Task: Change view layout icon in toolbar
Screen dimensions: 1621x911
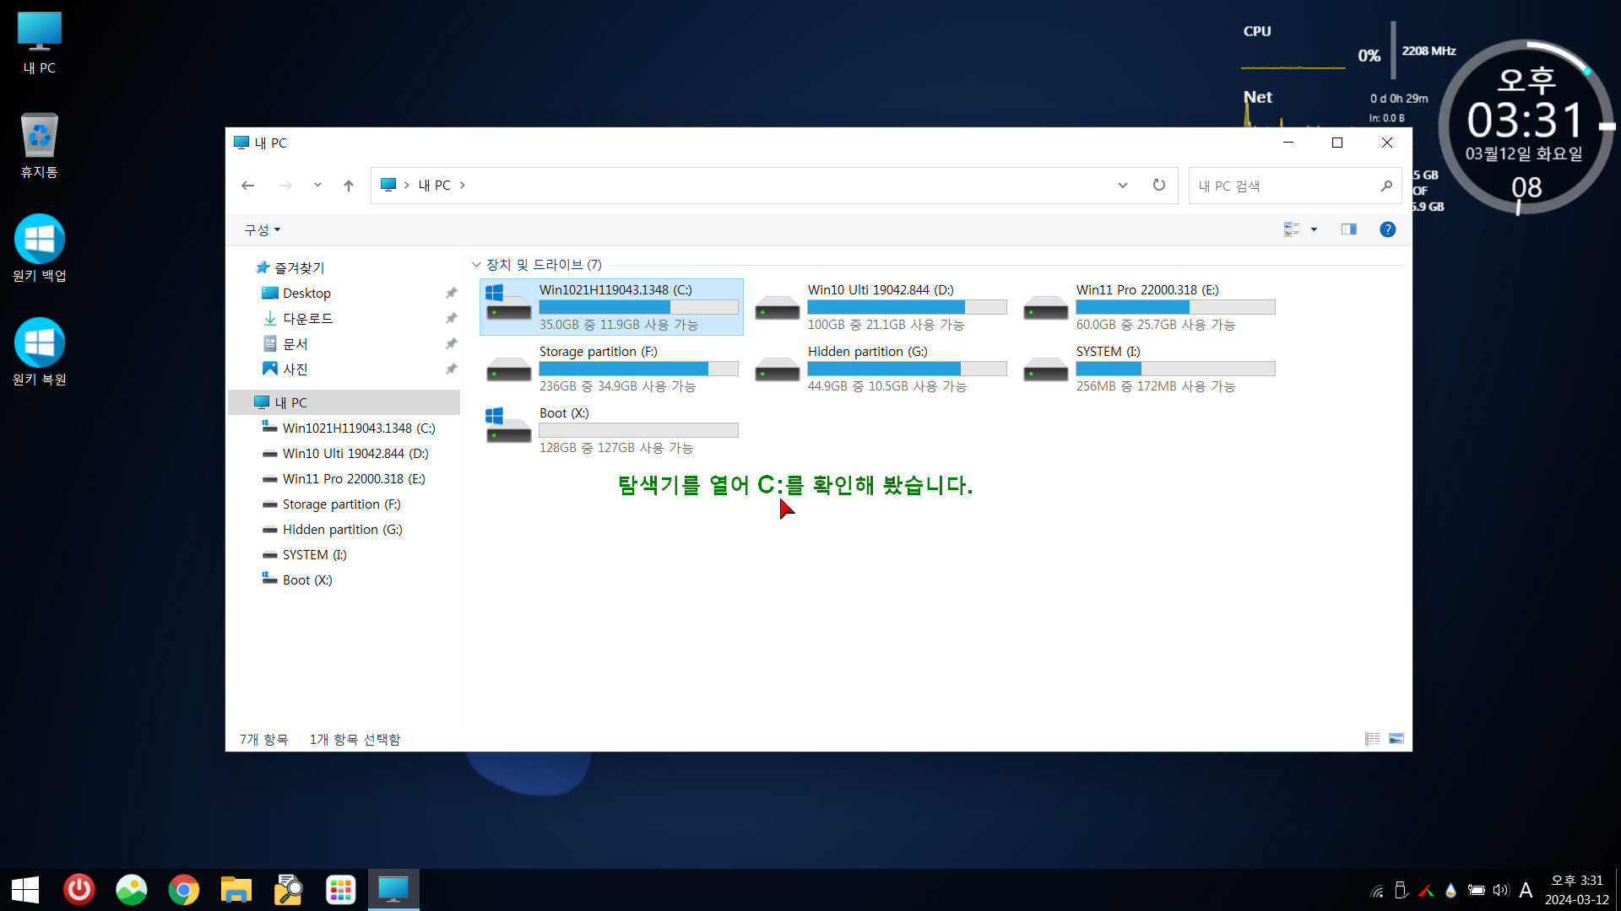Action: 1292,229
